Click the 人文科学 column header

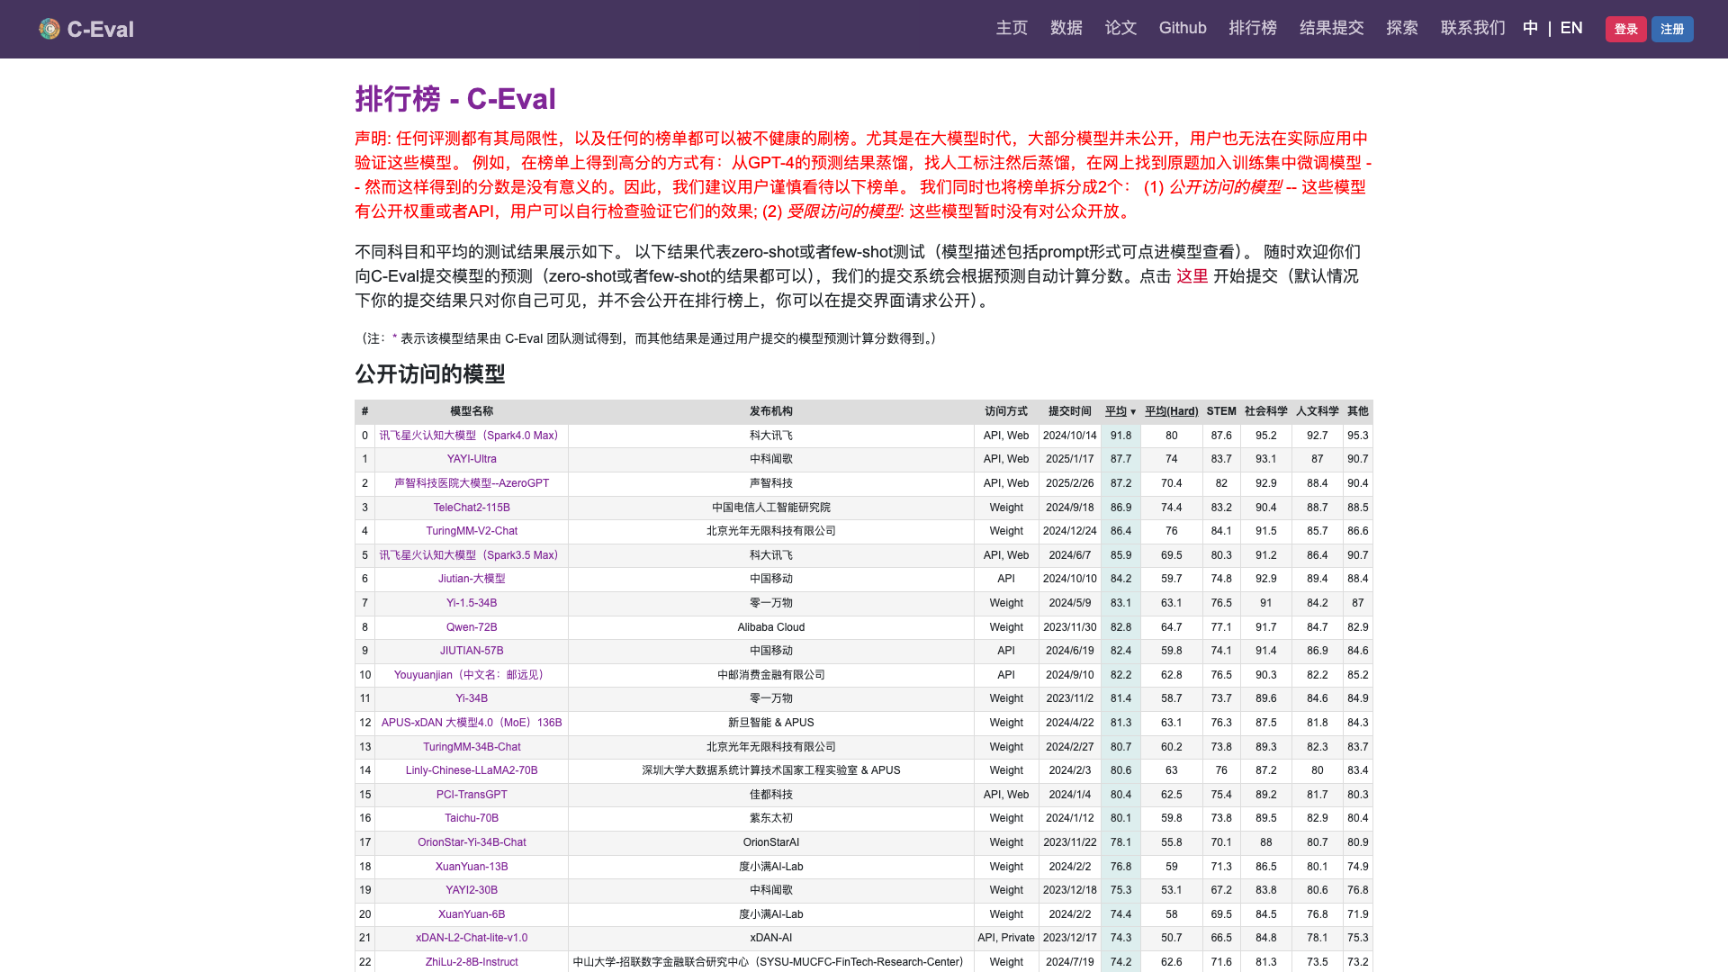[x=1318, y=411]
